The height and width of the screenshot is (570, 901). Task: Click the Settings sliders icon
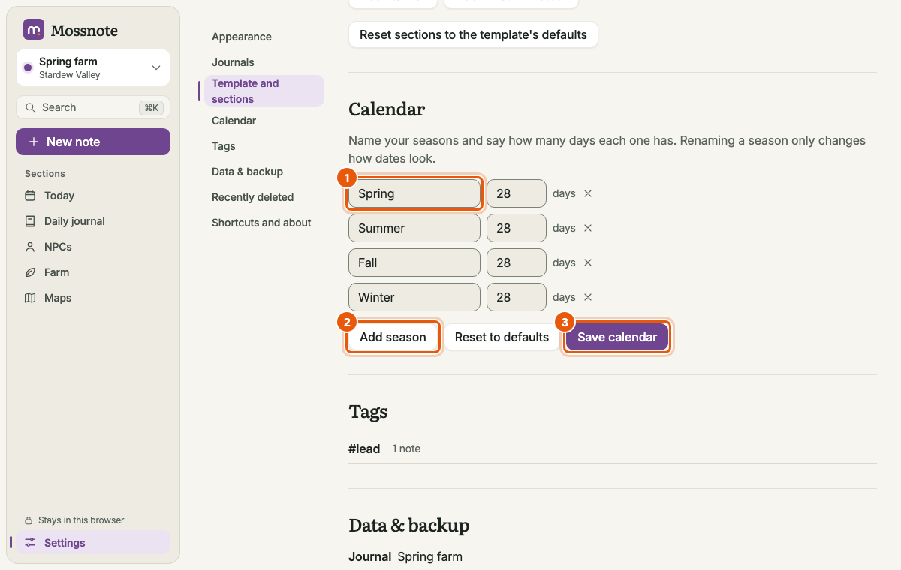coord(30,543)
